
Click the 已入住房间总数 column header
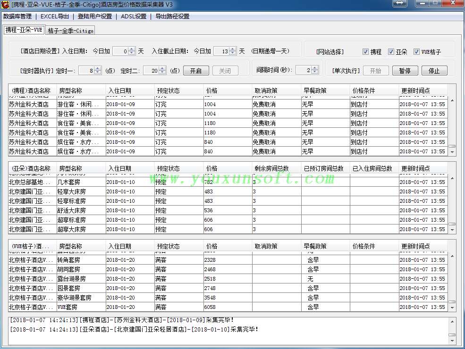(374, 168)
